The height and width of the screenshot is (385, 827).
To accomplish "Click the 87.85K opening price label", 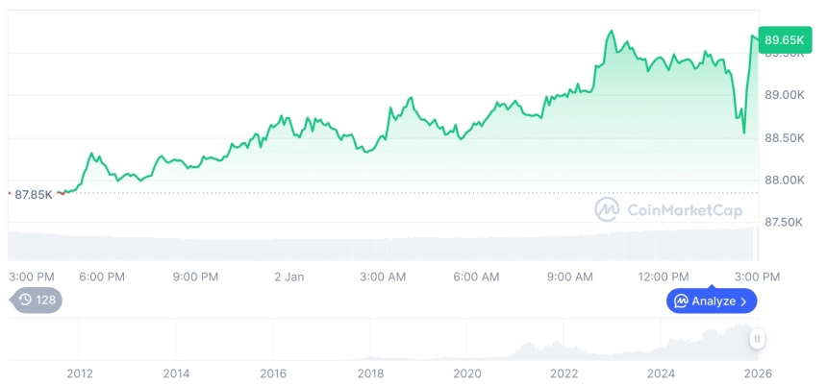I will [35, 195].
